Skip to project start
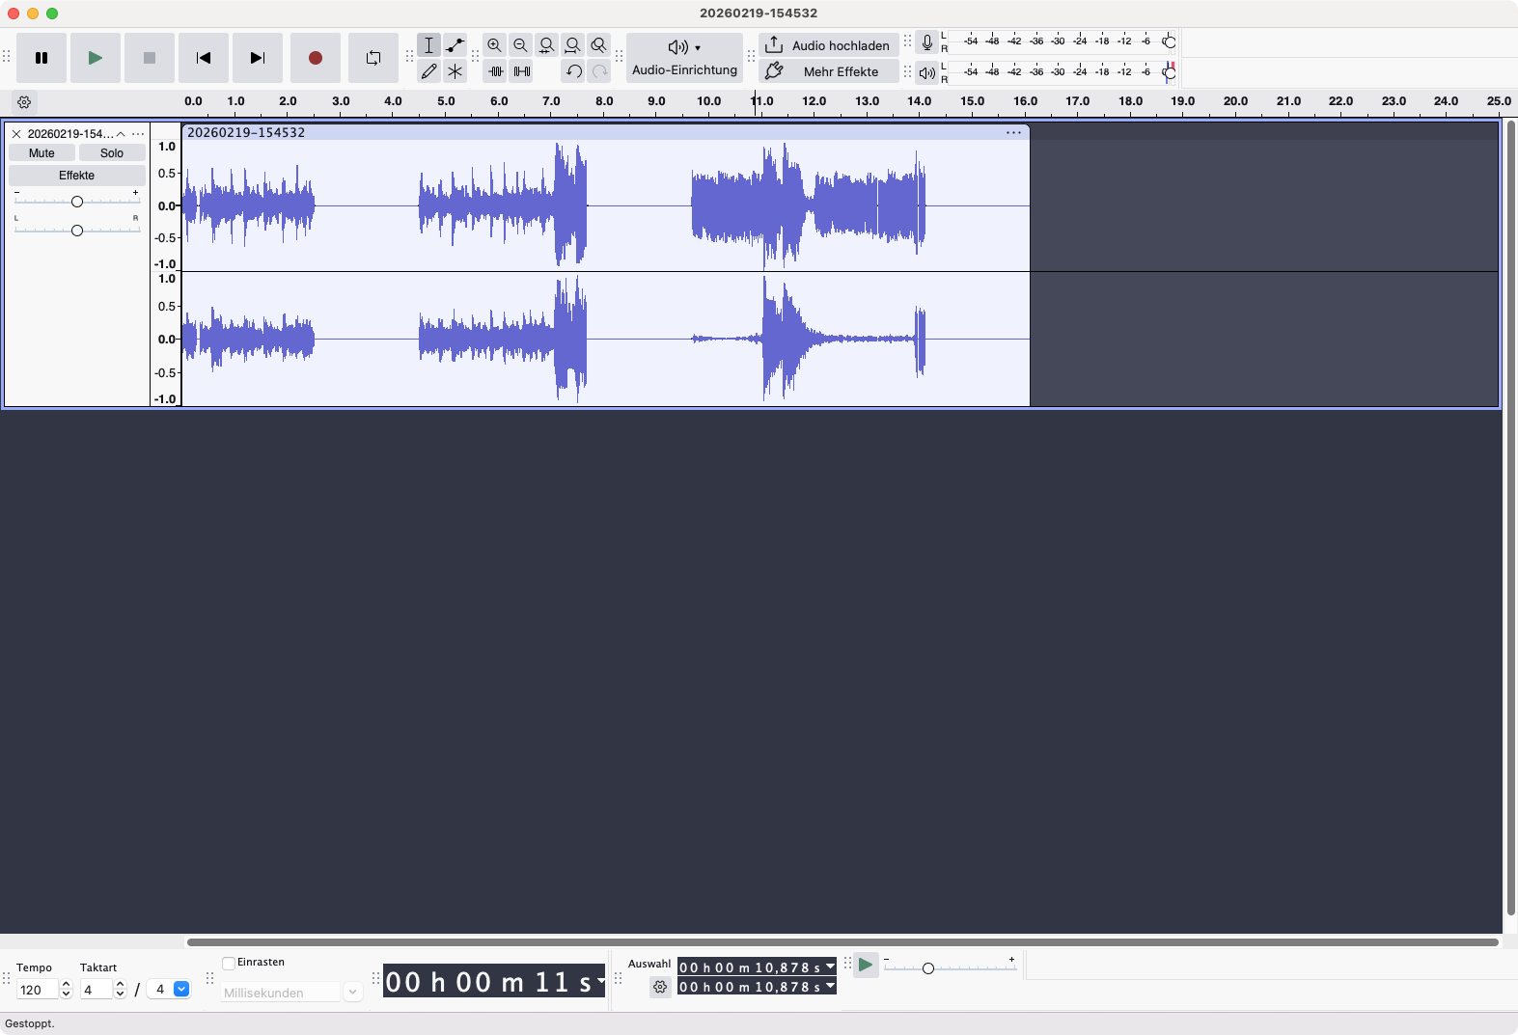This screenshot has width=1518, height=1035. 203,58
